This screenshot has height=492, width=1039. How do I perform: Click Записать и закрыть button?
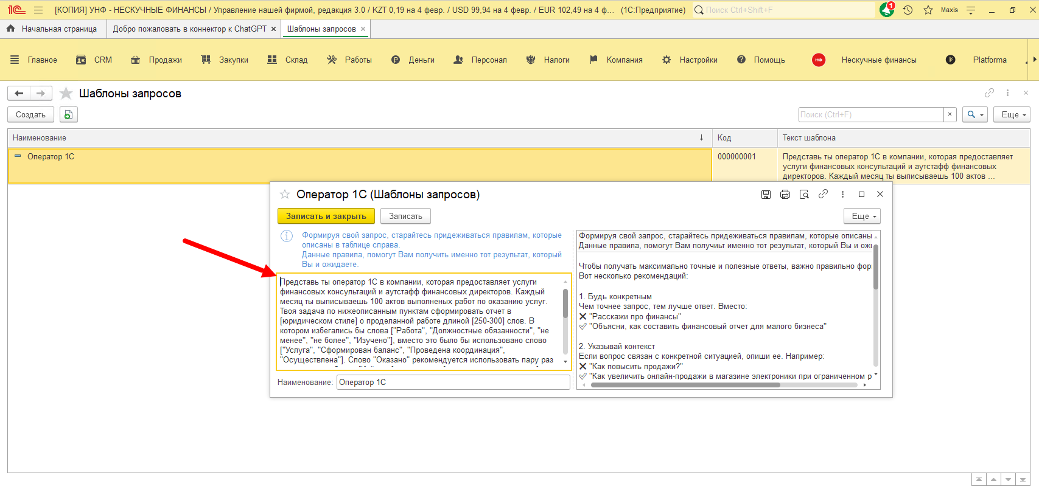pyautogui.click(x=326, y=216)
